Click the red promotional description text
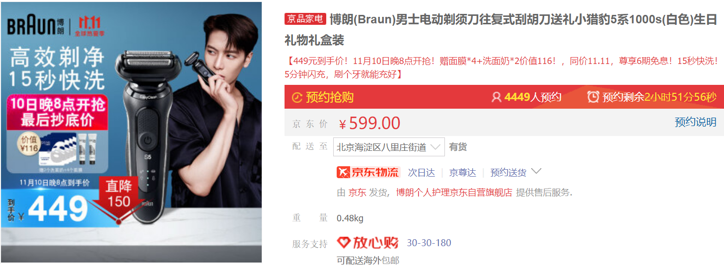 coord(502,67)
